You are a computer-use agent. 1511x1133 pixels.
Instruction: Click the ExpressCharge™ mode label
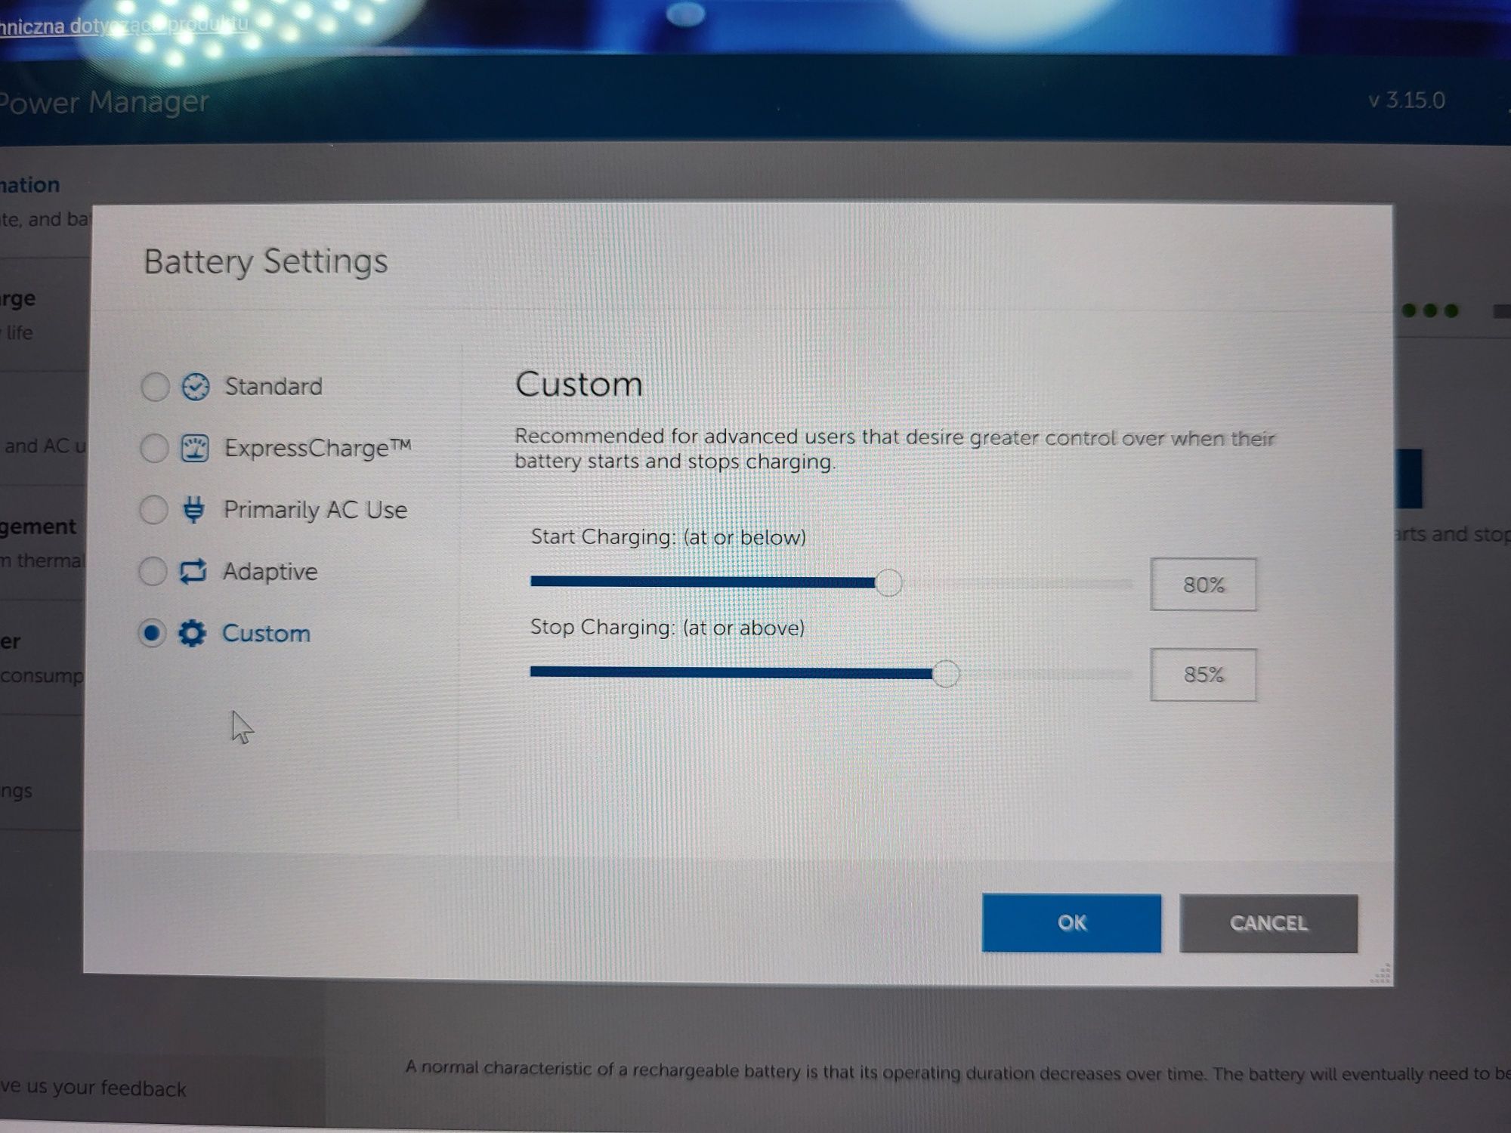pos(318,448)
